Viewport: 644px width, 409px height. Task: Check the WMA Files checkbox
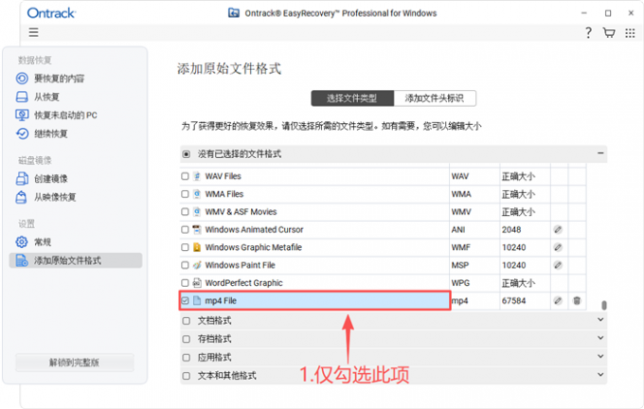[185, 194]
